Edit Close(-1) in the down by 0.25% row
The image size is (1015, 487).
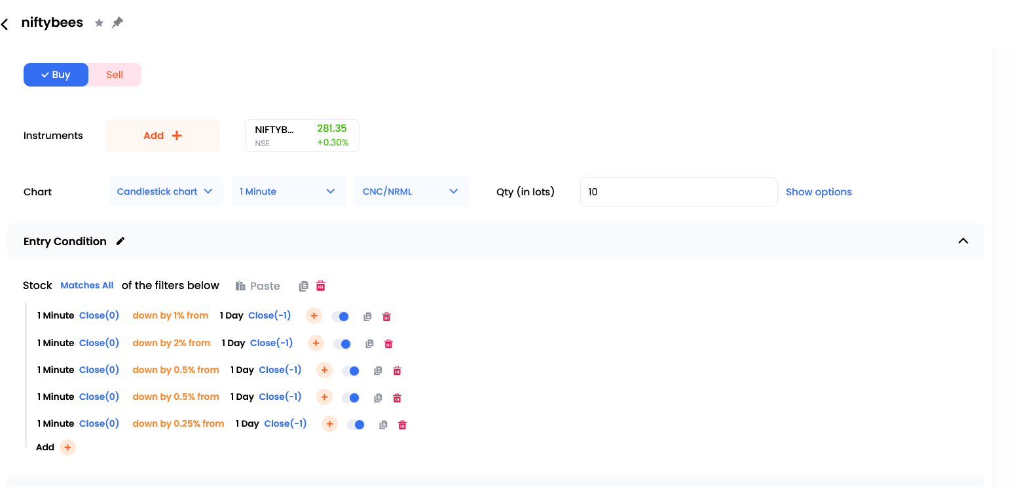pyautogui.click(x=286, y=424)
